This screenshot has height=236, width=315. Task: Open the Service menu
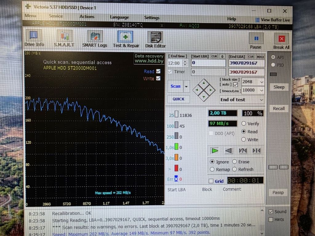coord(56,16)
